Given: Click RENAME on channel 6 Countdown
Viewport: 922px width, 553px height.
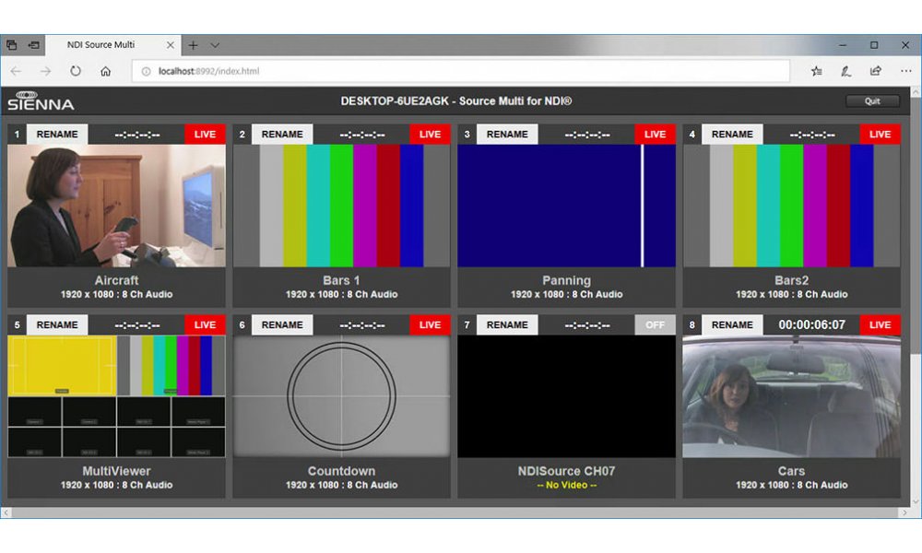Looking at the screenshot, I should pyautogui.click(x=282, y=325).
